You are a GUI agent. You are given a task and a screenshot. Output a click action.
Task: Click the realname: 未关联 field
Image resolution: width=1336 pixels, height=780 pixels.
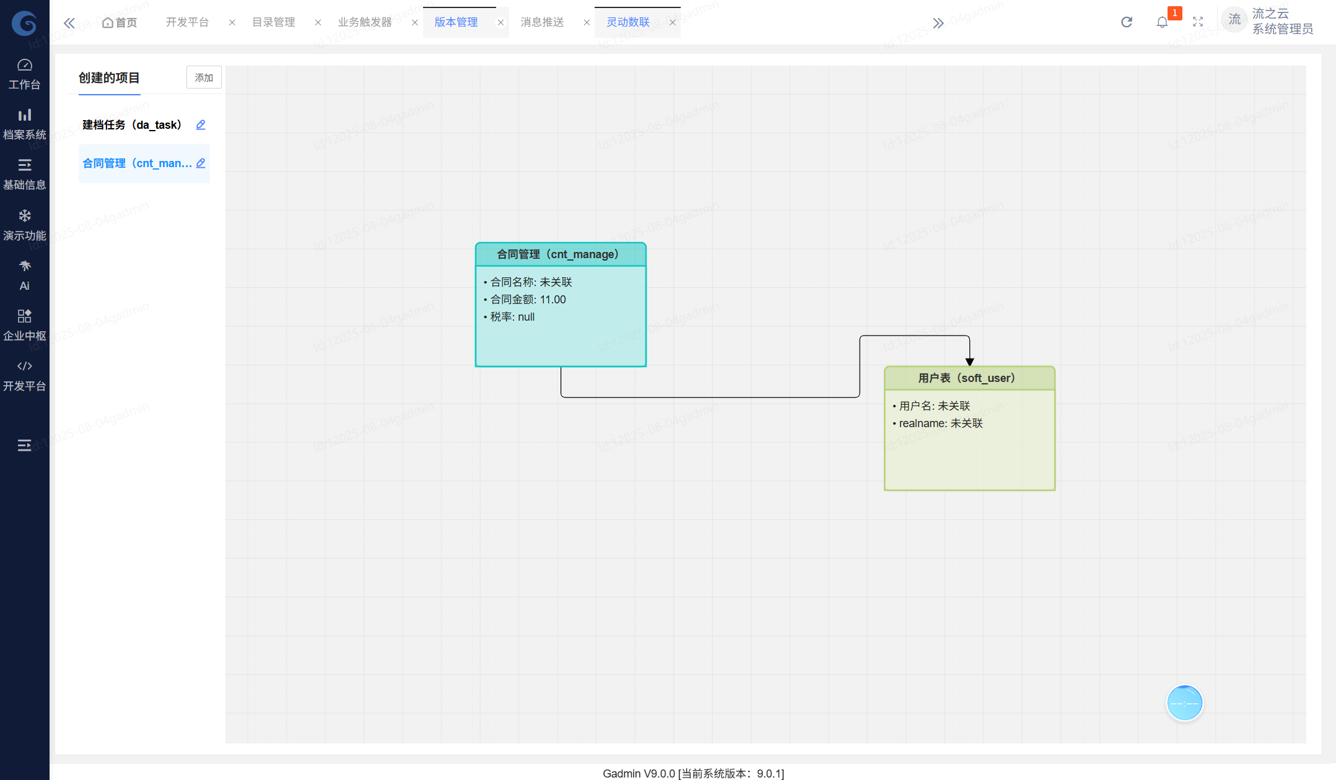point(938,423)
